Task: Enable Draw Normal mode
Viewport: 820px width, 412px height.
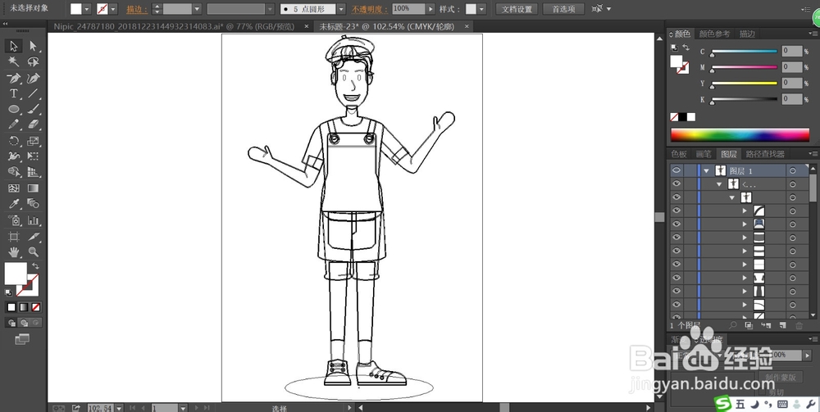Action: point(11,324)
